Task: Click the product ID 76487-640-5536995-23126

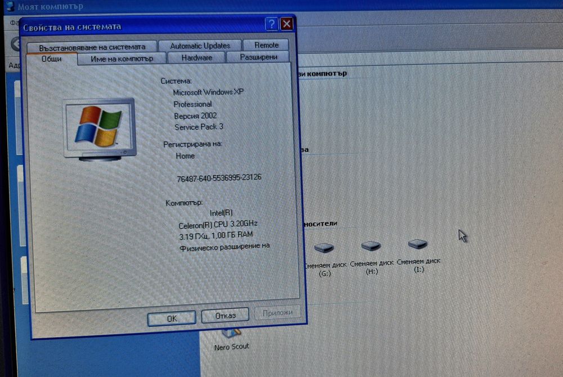Action: click(219, 178)
